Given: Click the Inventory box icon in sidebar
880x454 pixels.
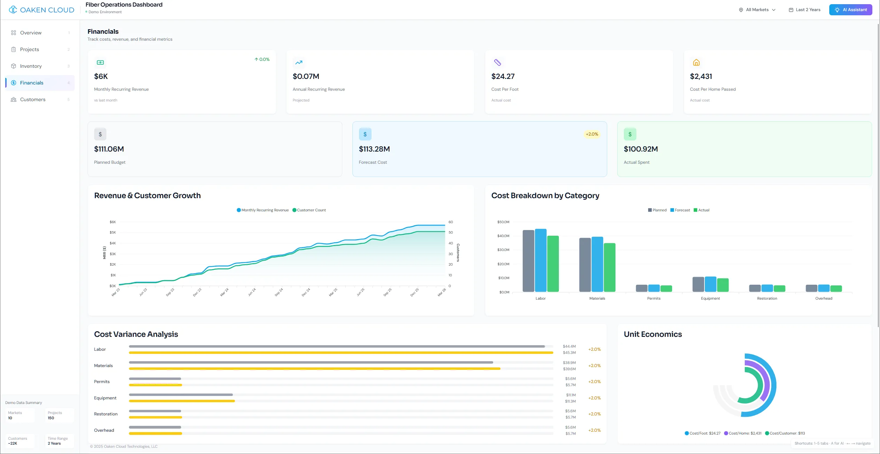Looking at the screenshot, I should tap(14, 66).
